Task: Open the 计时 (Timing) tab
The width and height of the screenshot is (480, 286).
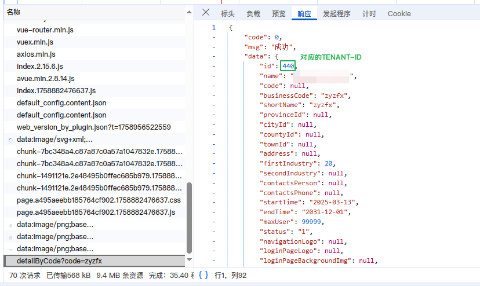Action: (x=369, y=14)
